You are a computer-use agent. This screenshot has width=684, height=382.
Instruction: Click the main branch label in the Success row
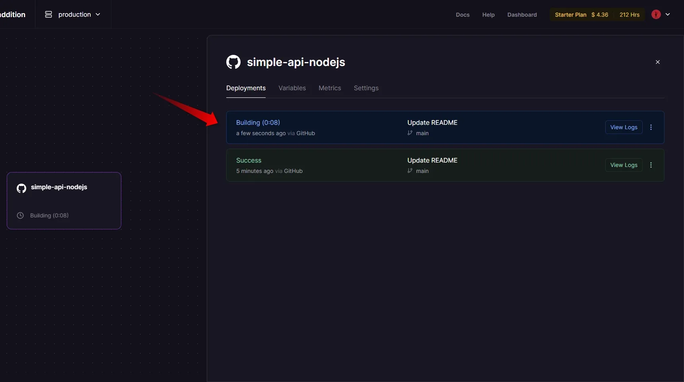point(422,171)
